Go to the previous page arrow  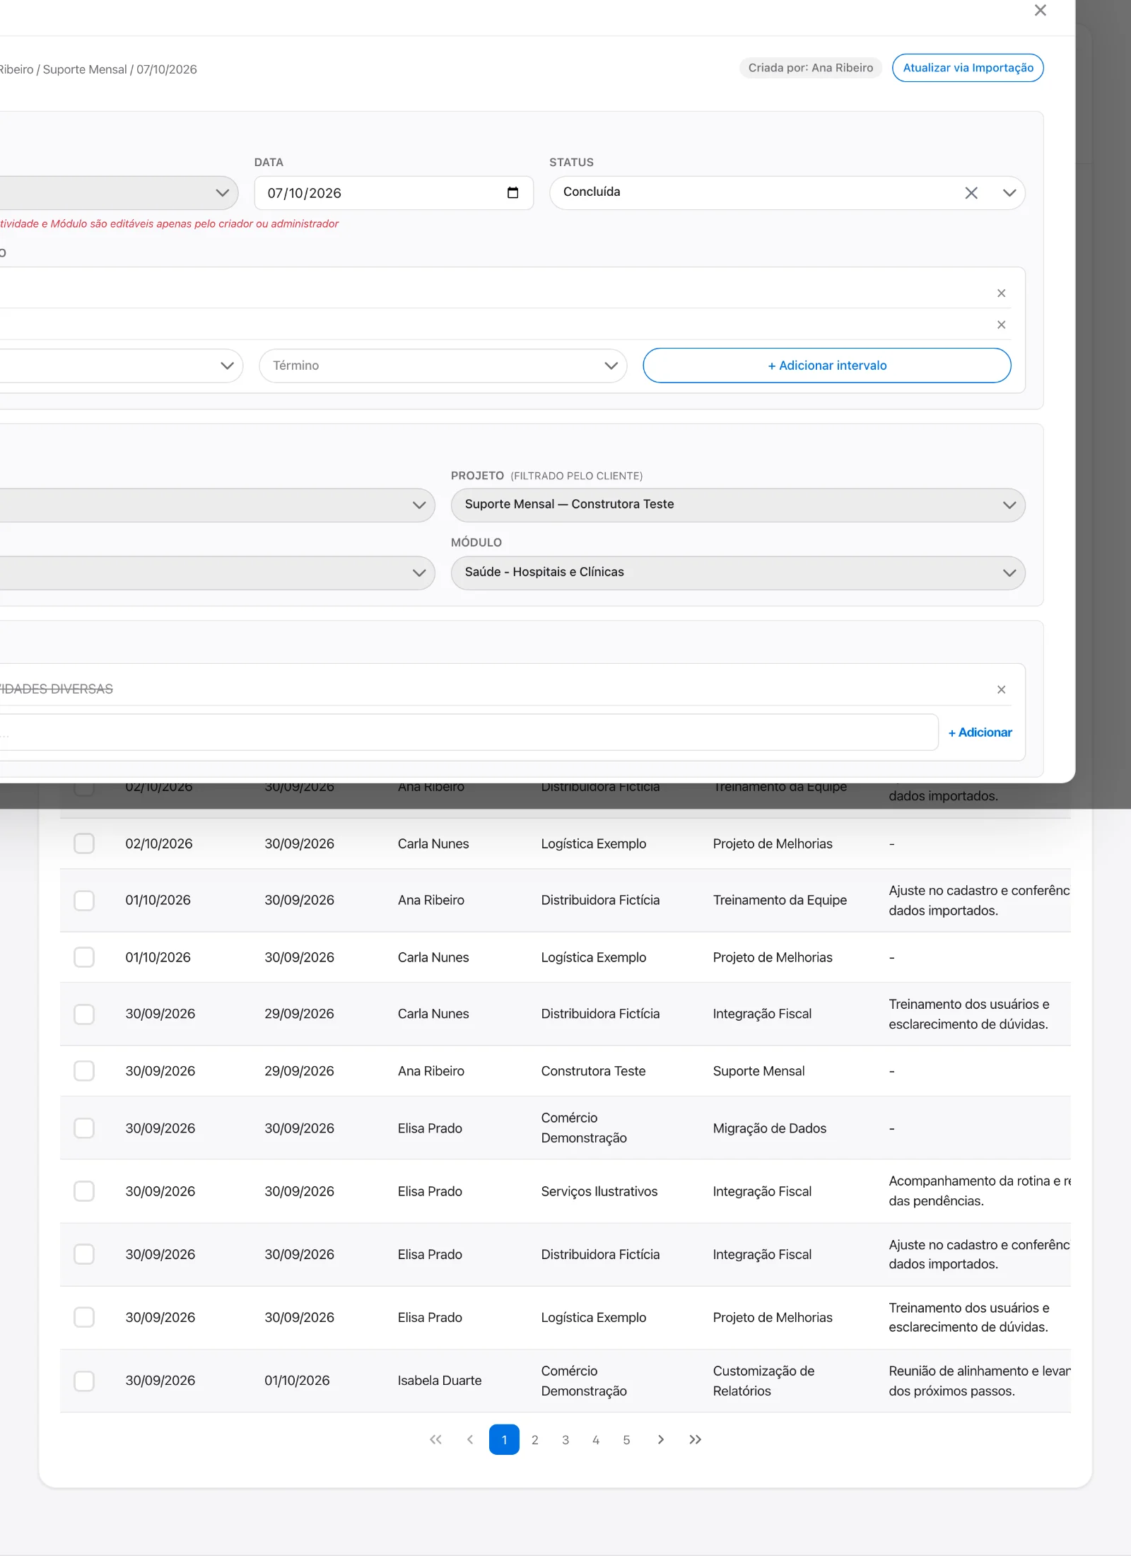470,1439
